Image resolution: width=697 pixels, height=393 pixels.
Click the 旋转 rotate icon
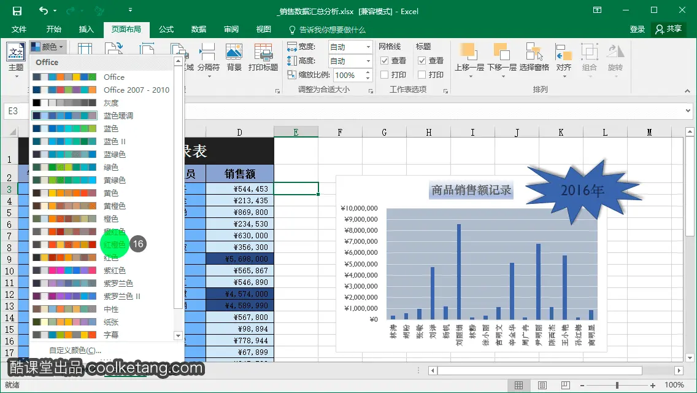coord(615,61)
